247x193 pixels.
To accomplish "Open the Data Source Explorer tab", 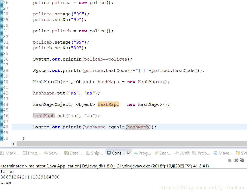I will point(73,153).
